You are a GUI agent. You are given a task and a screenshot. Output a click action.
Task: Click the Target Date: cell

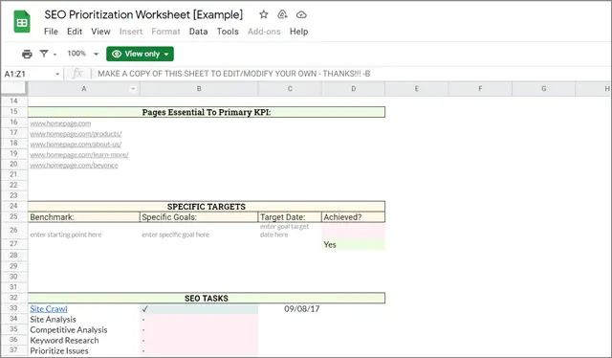pyautogui.click(x=290, y=217)
